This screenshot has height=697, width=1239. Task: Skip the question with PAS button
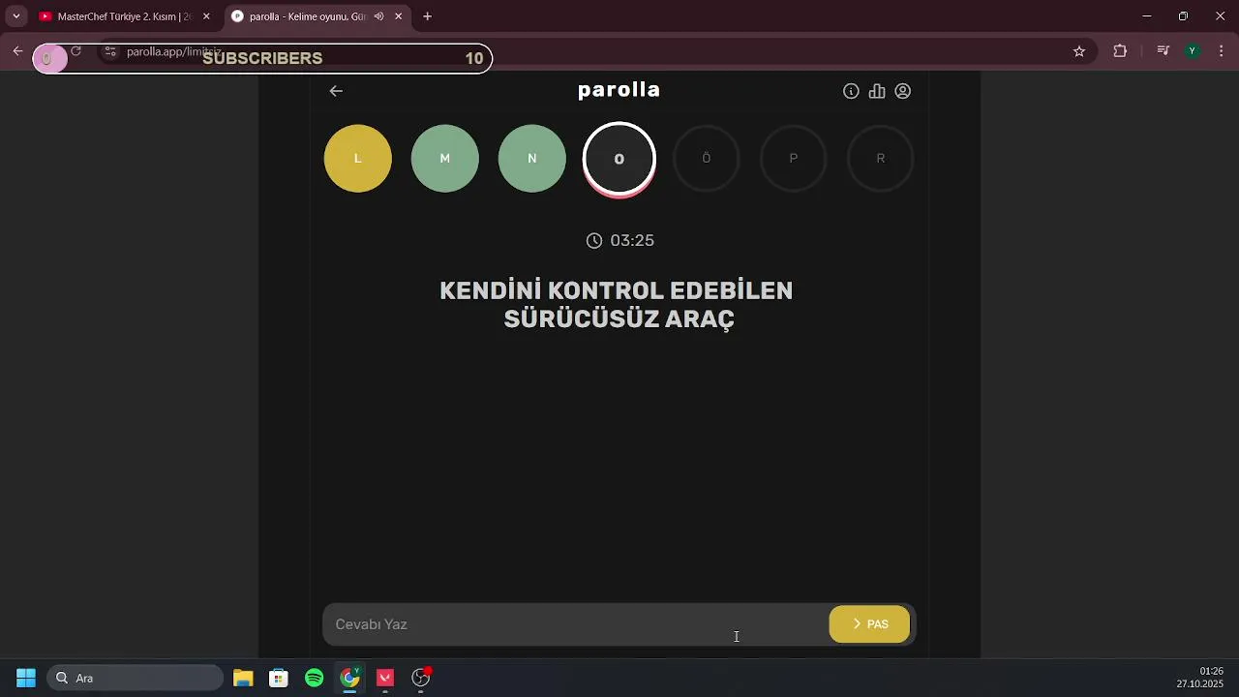869,624
